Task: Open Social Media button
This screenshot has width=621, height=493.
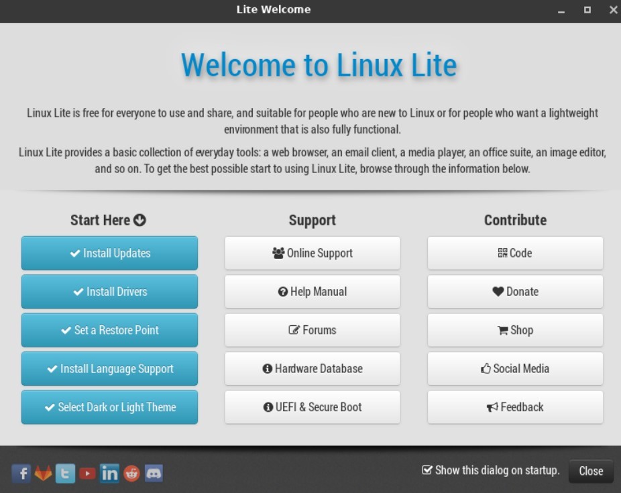Action: [515, 369]
